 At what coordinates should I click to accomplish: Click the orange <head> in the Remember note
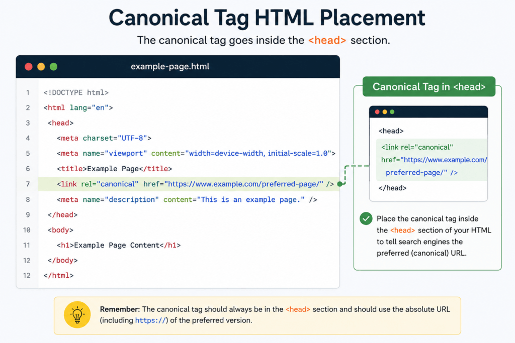point(298,309)
